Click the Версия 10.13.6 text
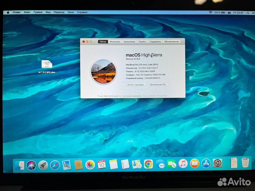Image resolution: width=255 pixels, height=191 pixels. (x=133, y=59)
